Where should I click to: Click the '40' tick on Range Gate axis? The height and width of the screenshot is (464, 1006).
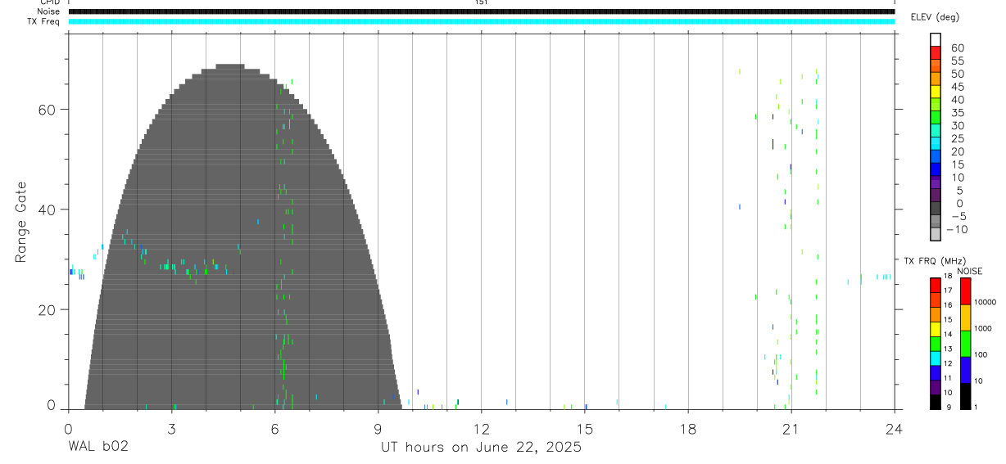coord(46,209)
